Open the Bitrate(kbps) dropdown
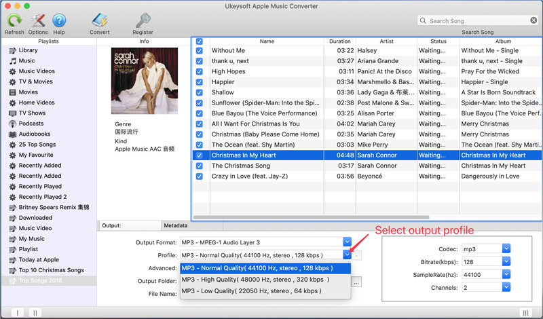543x319 pixels. (506, 261)
